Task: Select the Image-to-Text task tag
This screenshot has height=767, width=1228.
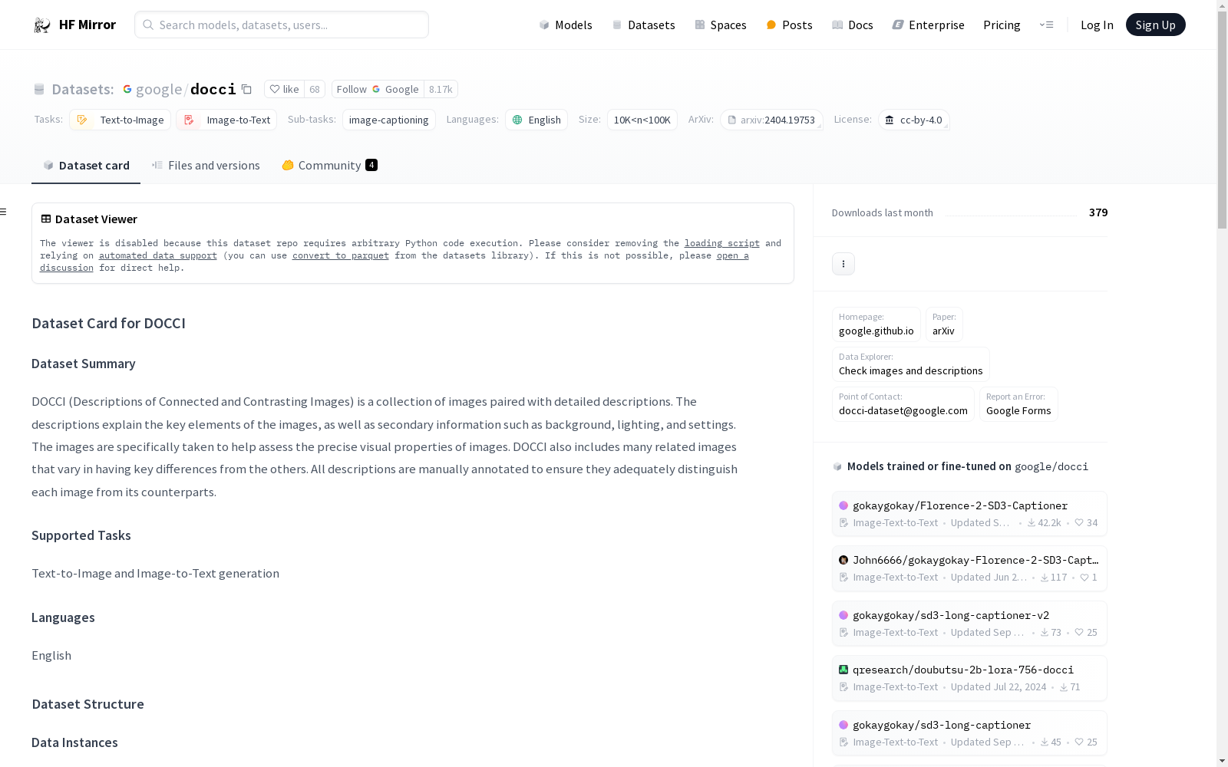Action: tap(226, 120)
